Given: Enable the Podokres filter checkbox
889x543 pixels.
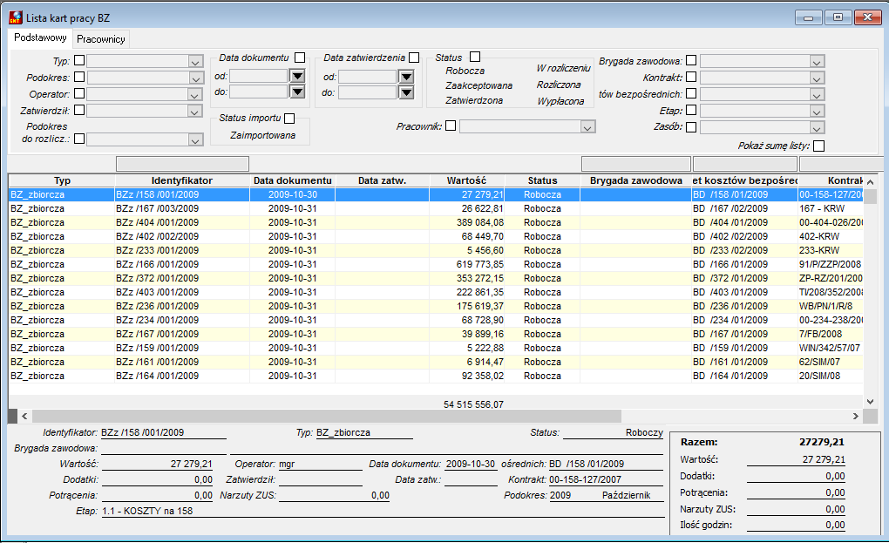Looking at the screenshot, I should (79, 77).
